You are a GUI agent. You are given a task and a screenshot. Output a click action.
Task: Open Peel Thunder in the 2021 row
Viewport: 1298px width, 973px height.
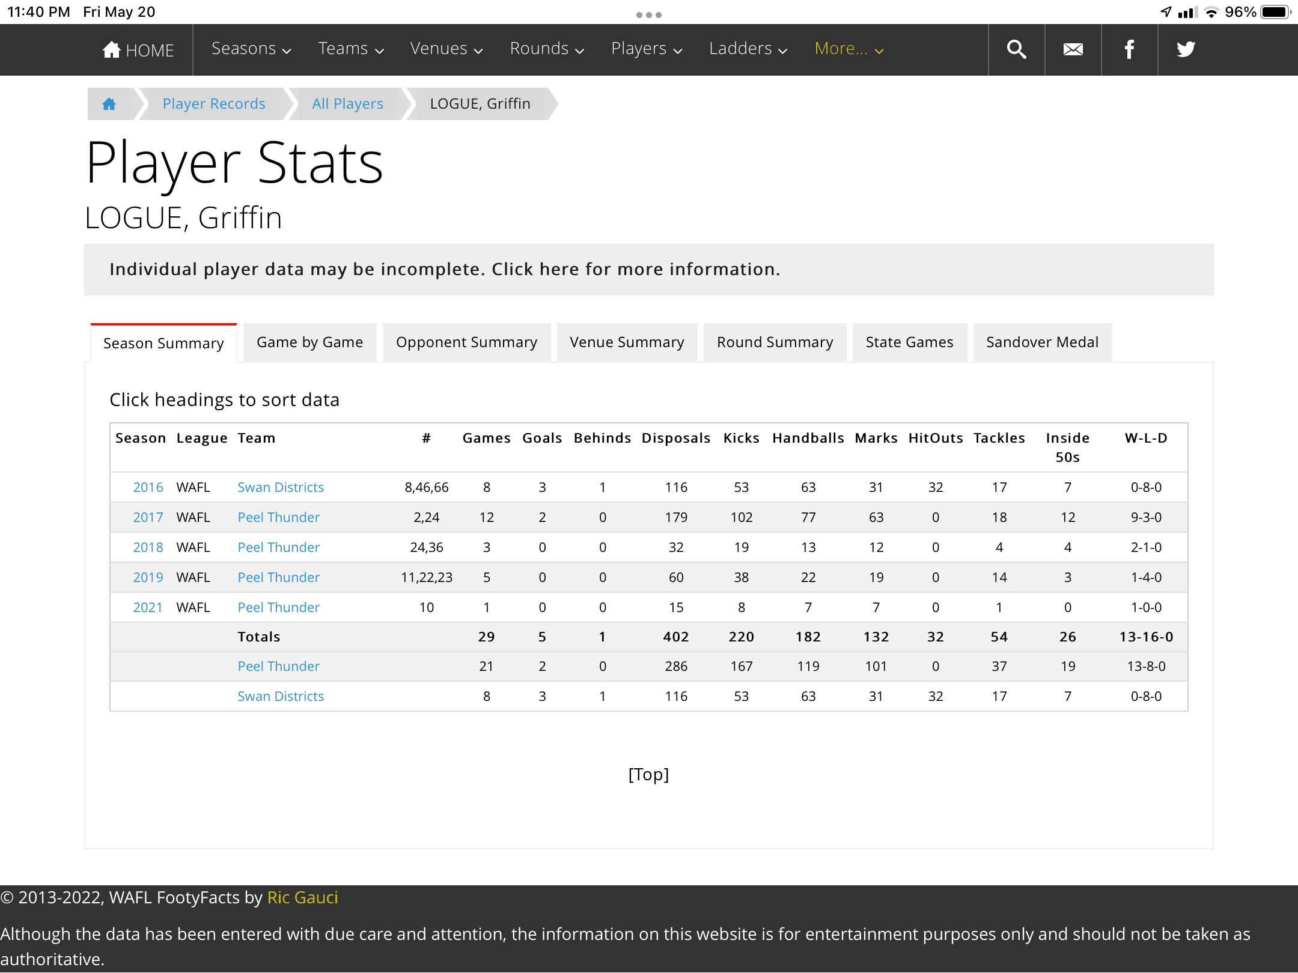coord(279,607)
